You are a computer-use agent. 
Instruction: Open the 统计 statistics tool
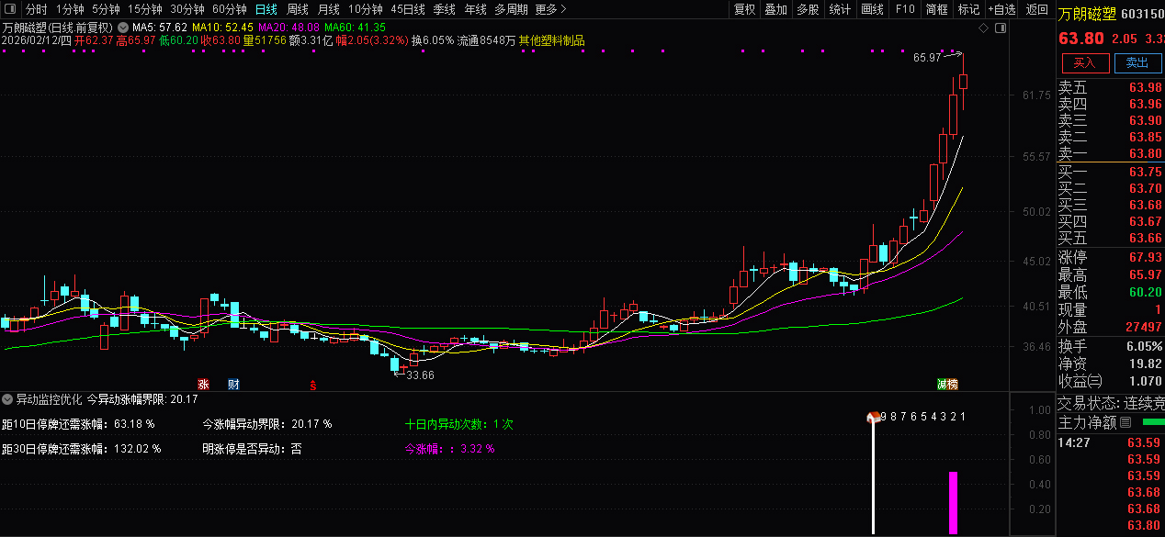(x=841, y=9)
